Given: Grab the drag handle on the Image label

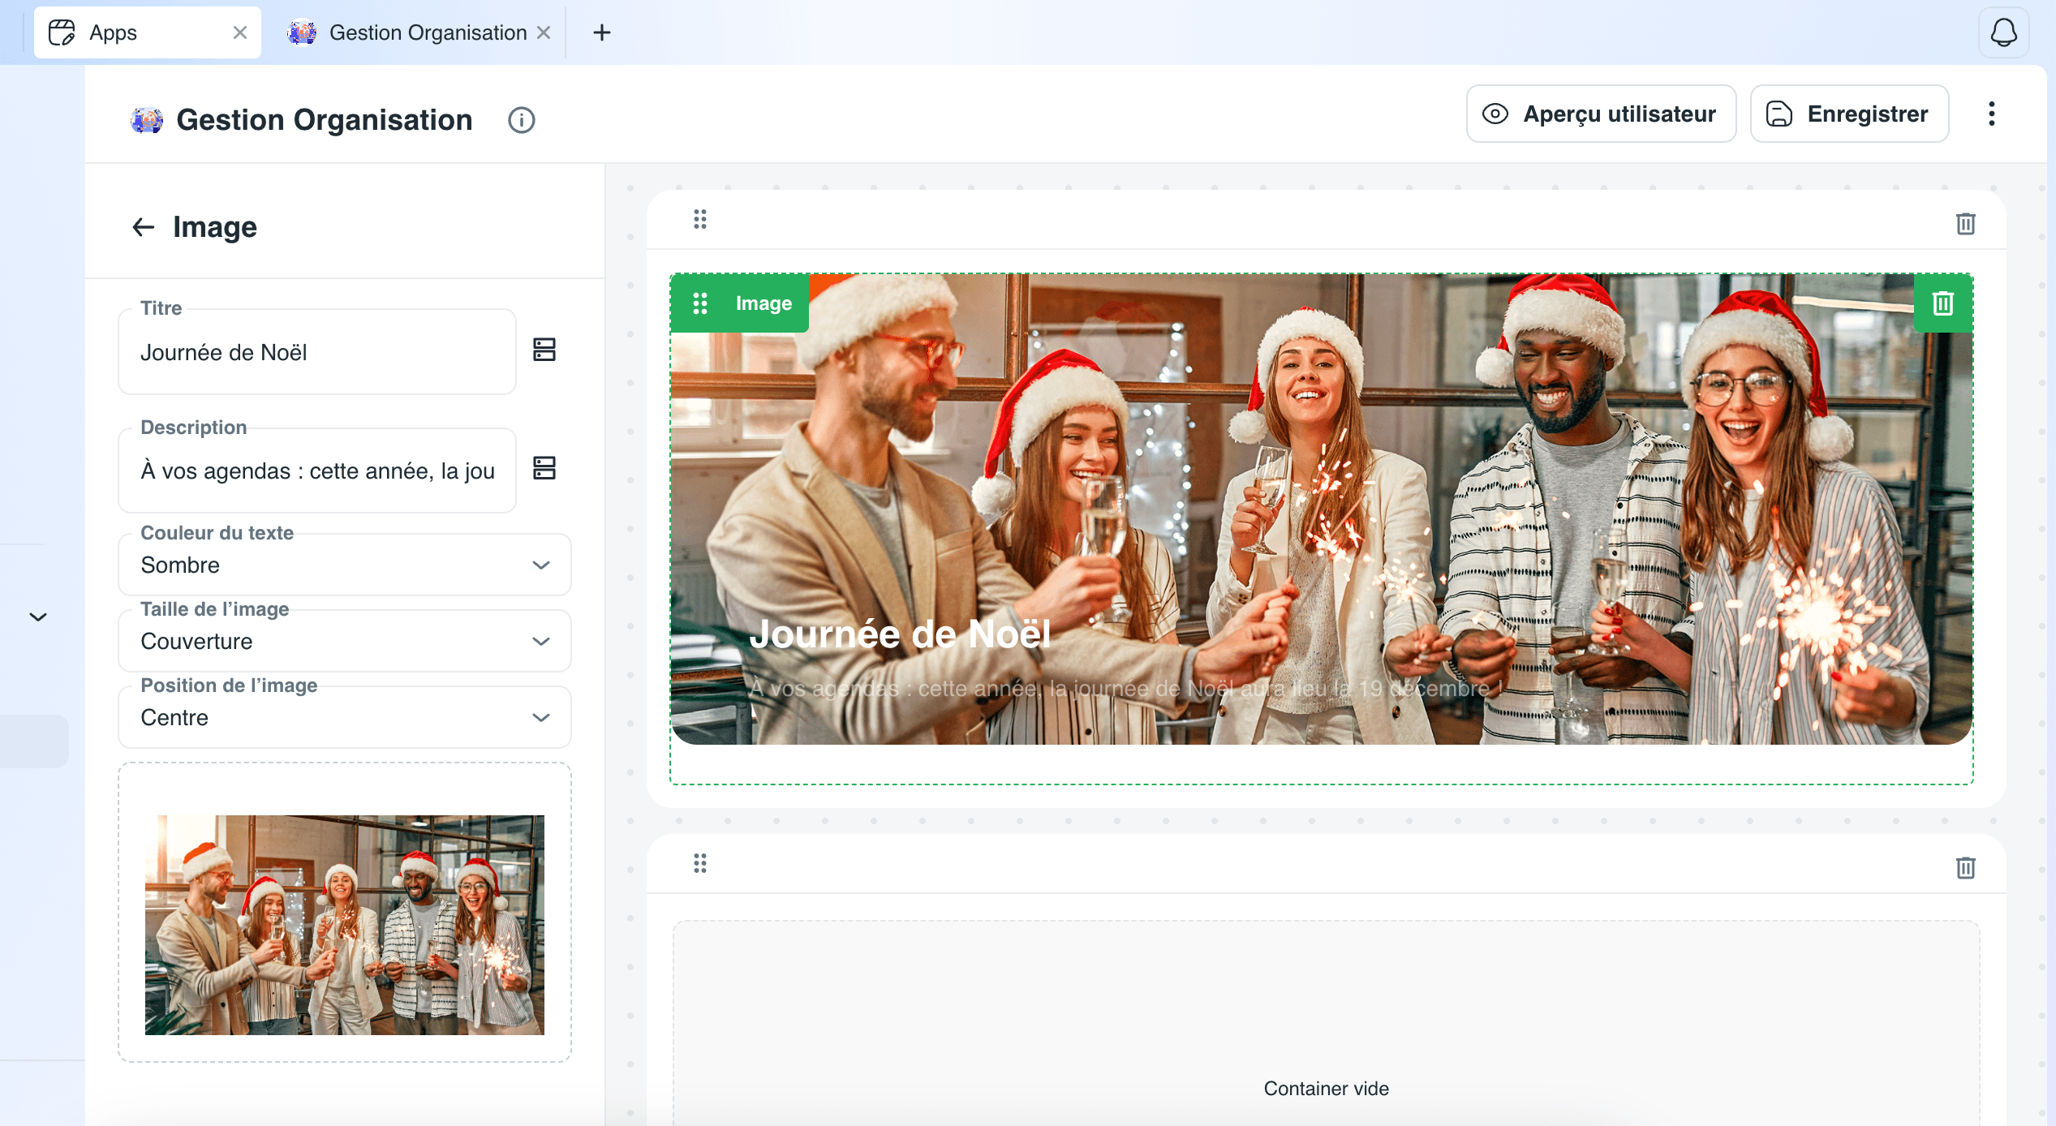Looking at the screenshot, I should point(699,303).
